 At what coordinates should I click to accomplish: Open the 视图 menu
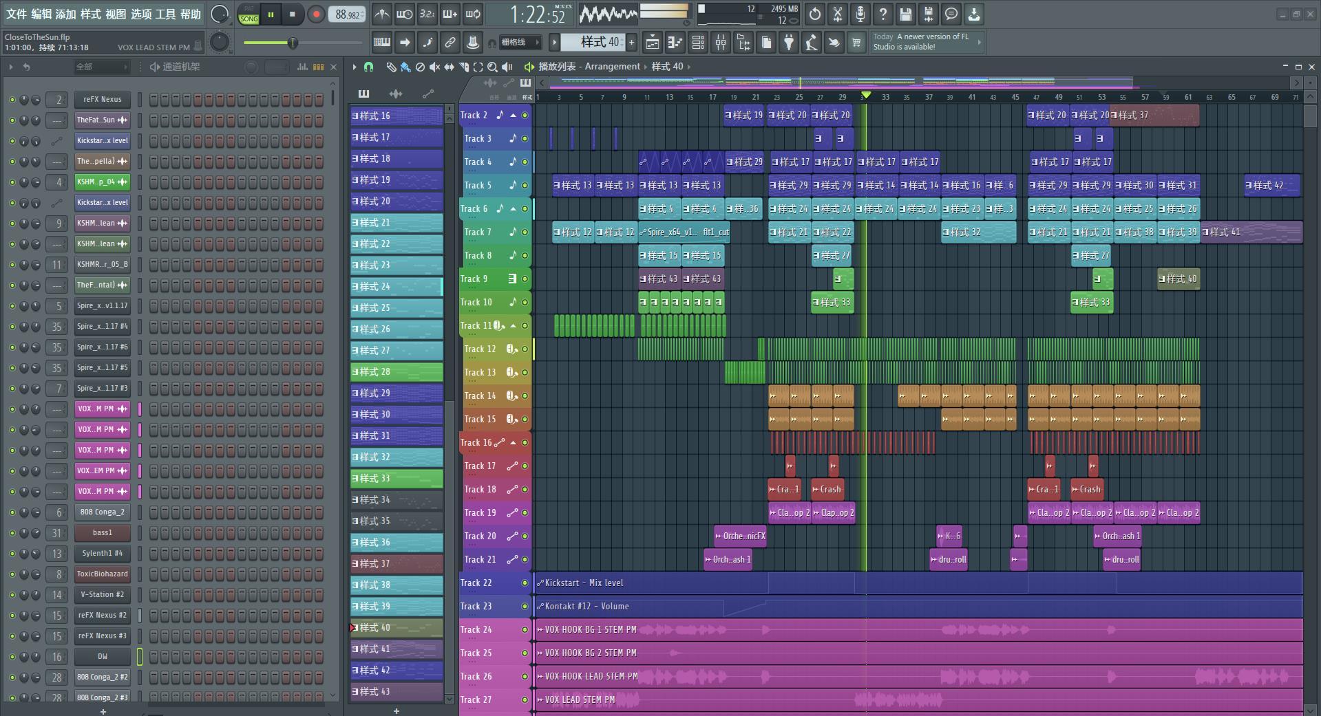click(116, 14)
